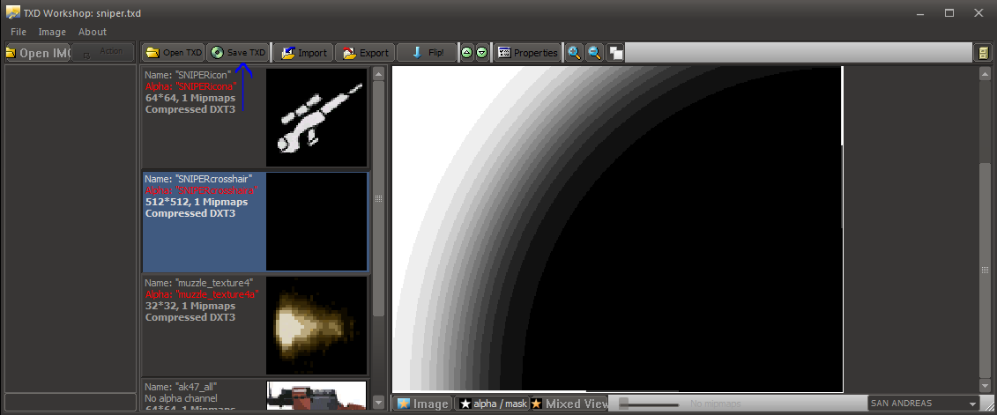Click the "SNIPERicona" alpha name text
Image resolution: width=997 pixels, height=415 pixels.
[190, 85]
